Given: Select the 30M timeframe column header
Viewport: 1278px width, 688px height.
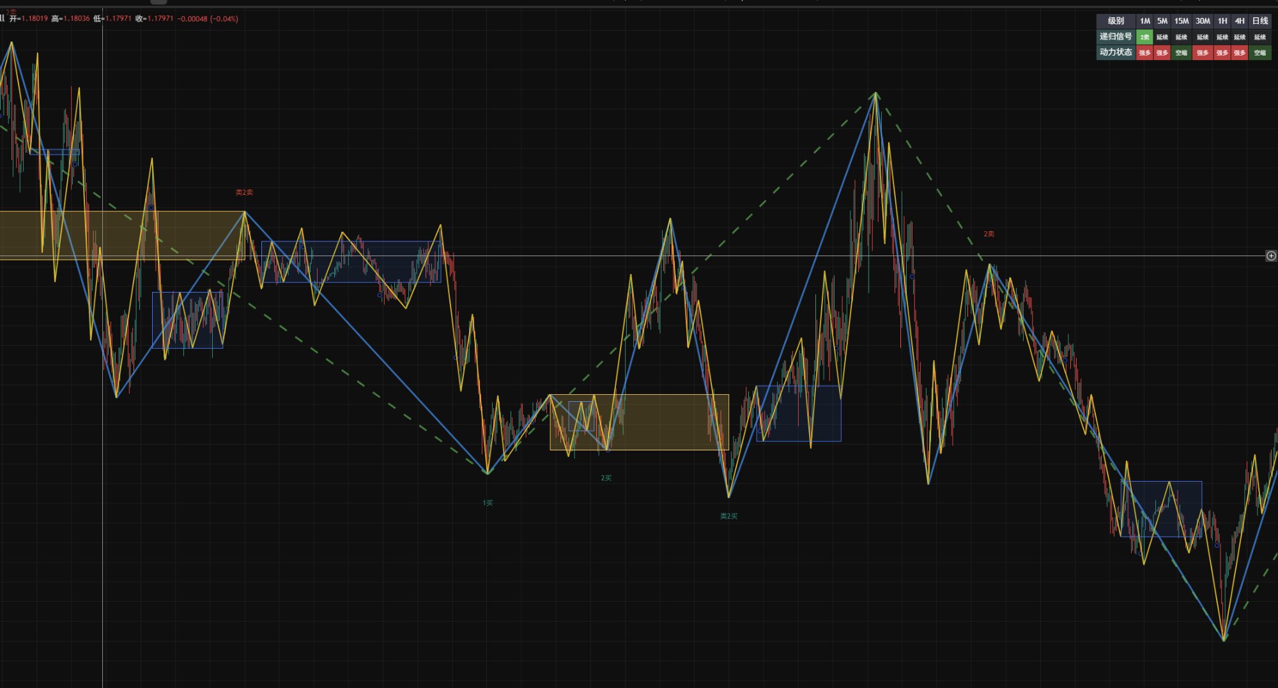Looking at the screenshot, I should click(x=1203, y=21).
